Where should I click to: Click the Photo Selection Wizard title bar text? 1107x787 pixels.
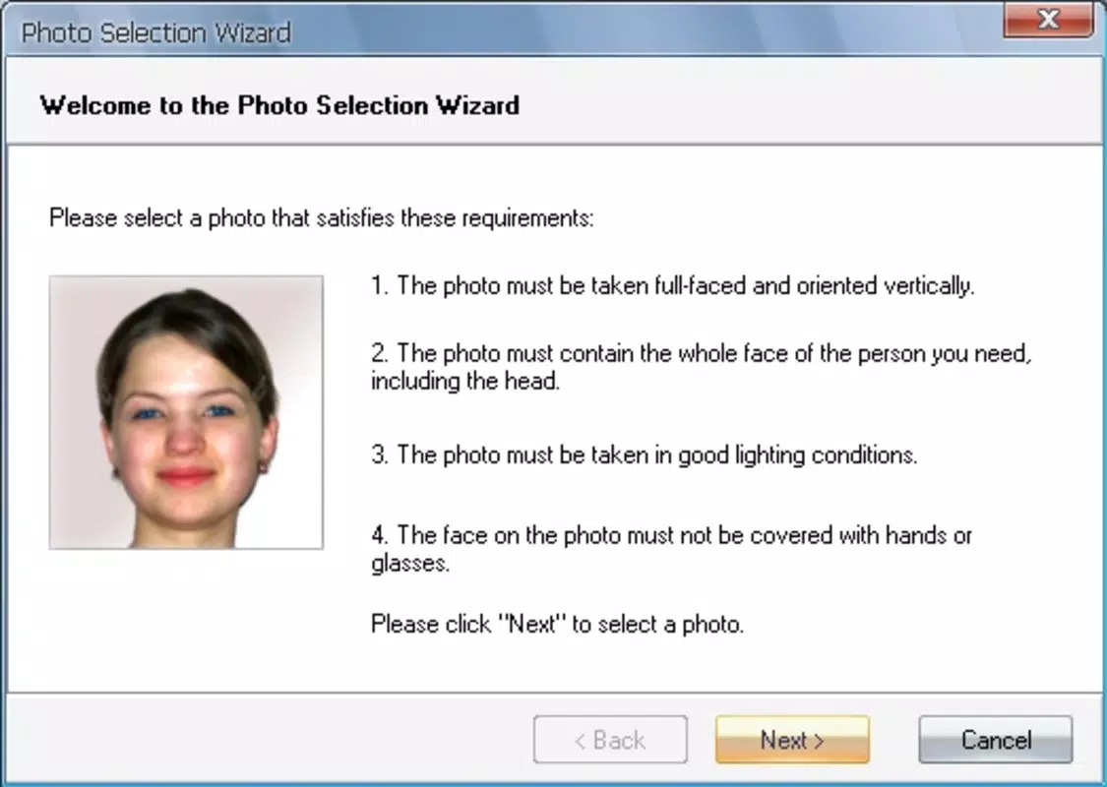click(x=156, y=32)
